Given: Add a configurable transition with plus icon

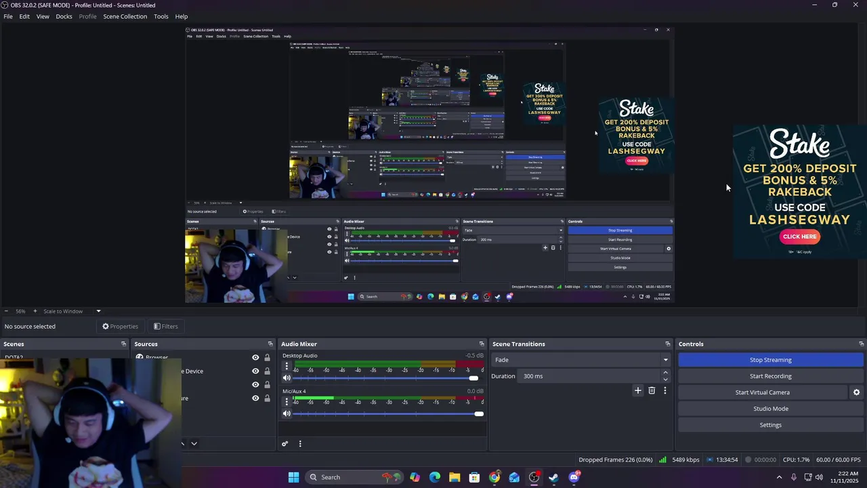Looking at the screenshot, I should [x=637, y=390].
